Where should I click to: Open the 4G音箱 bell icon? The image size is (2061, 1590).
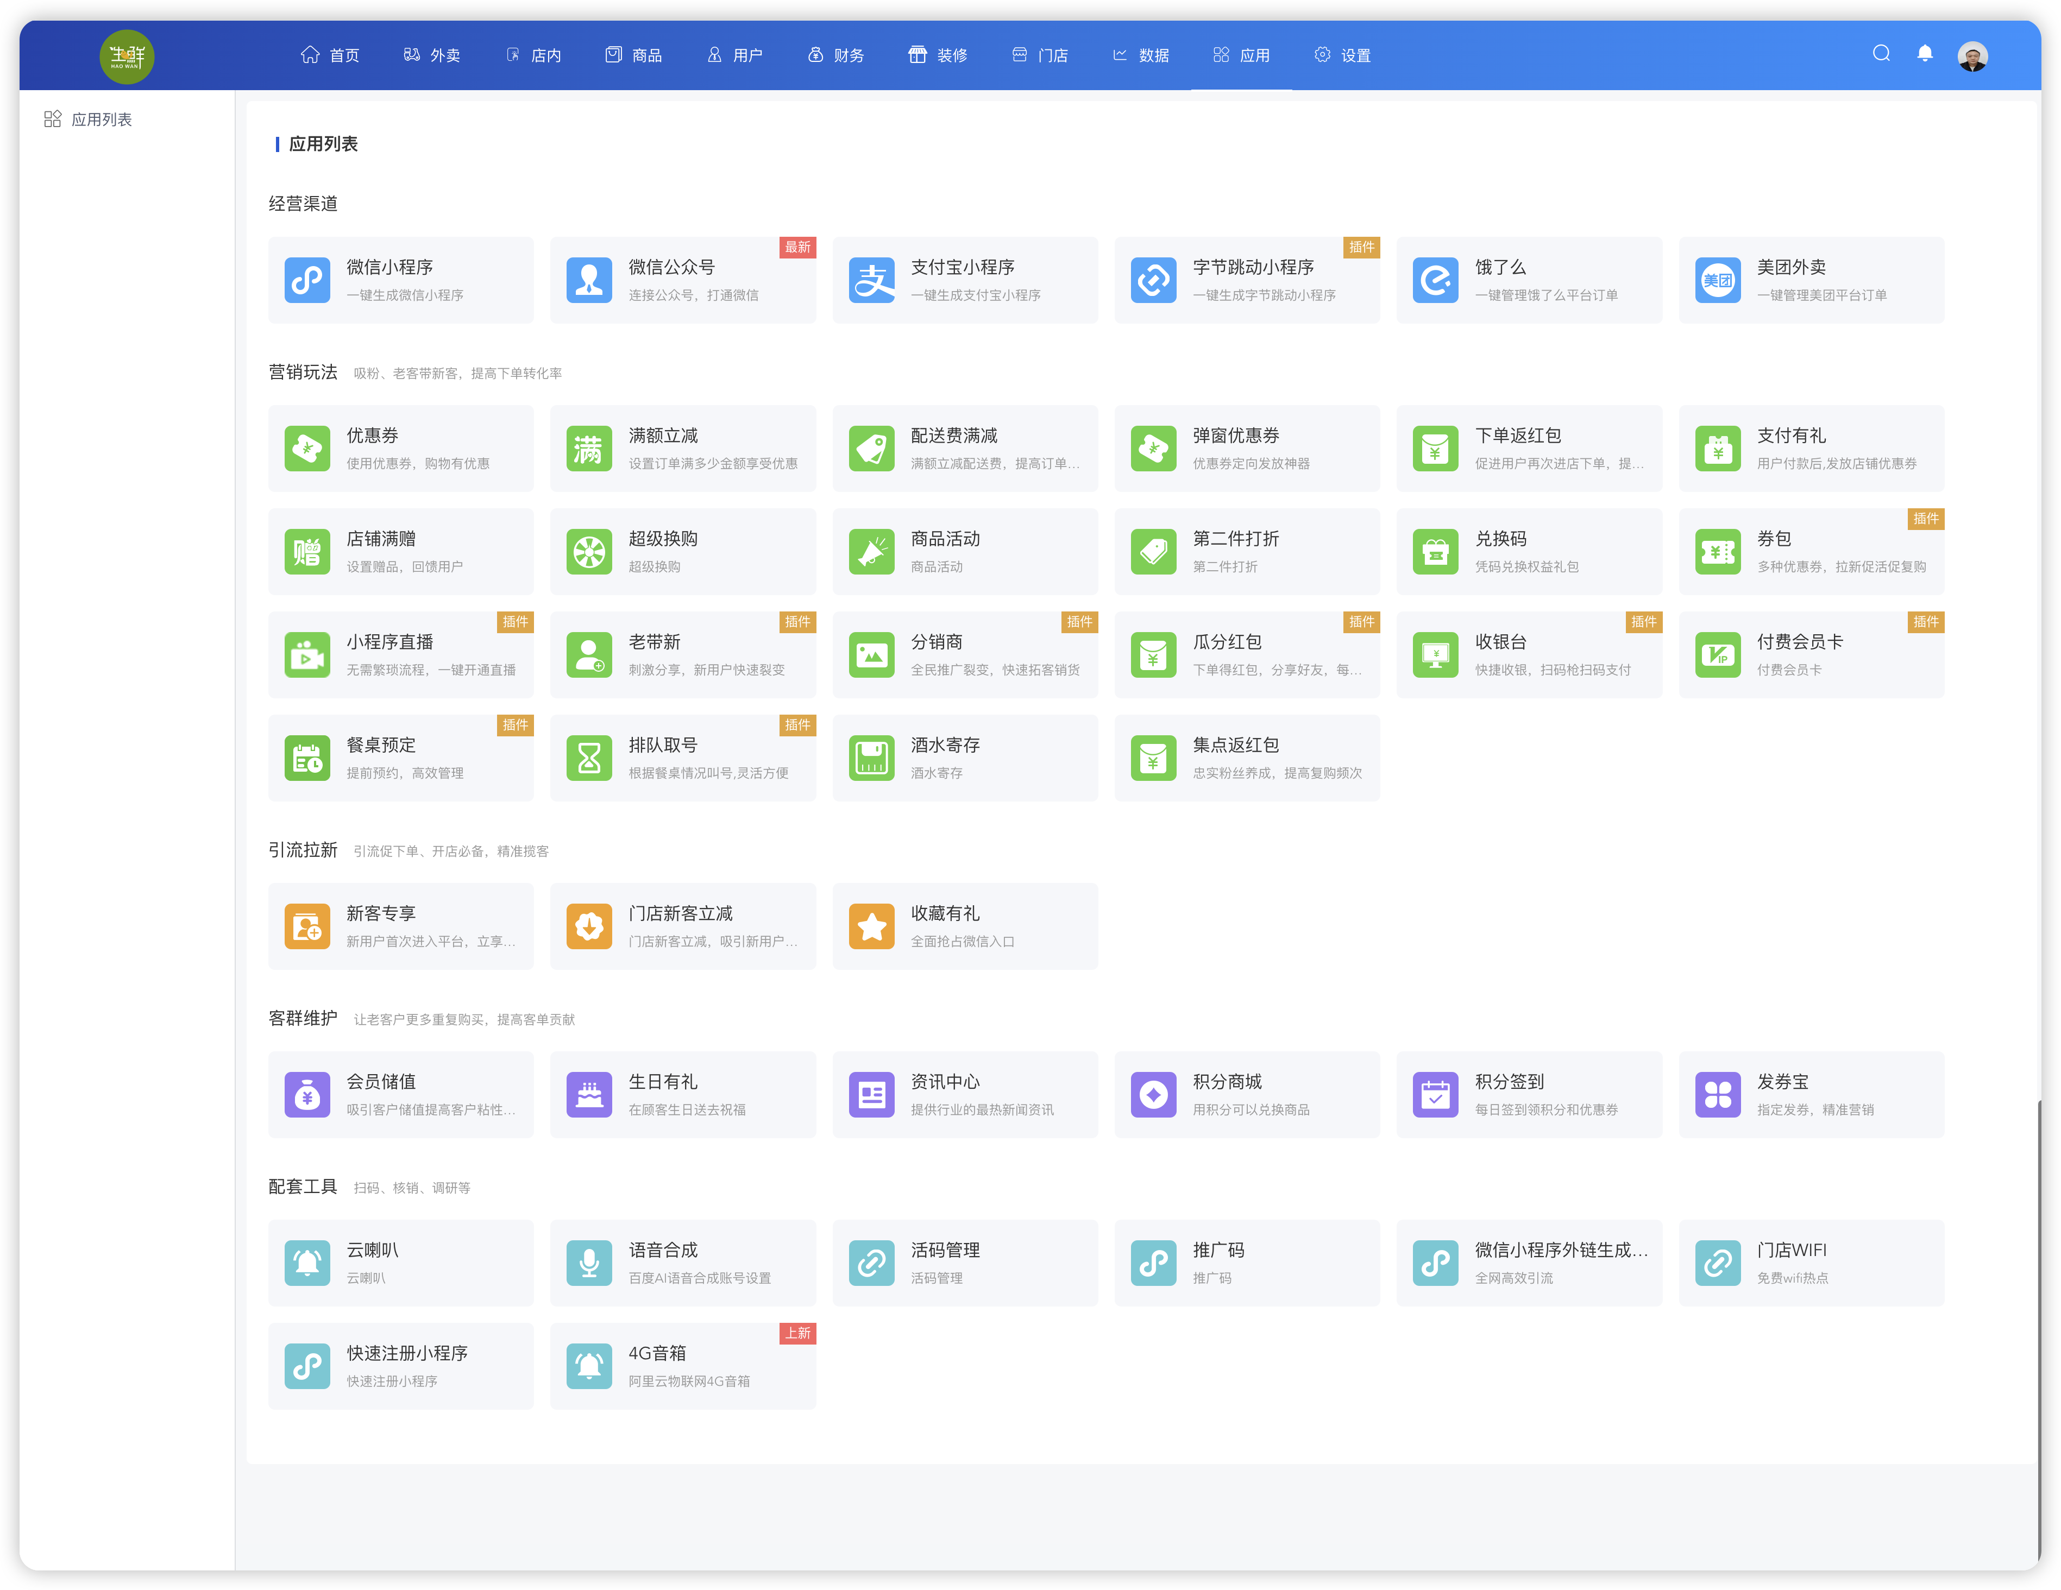coord(589,1365)
